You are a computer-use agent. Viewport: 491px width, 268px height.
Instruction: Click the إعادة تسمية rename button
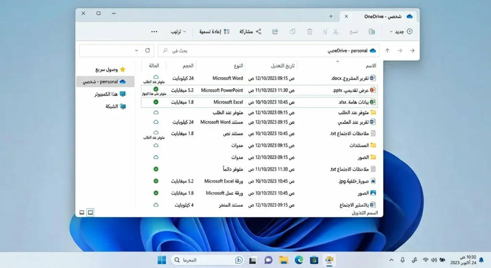214,32
